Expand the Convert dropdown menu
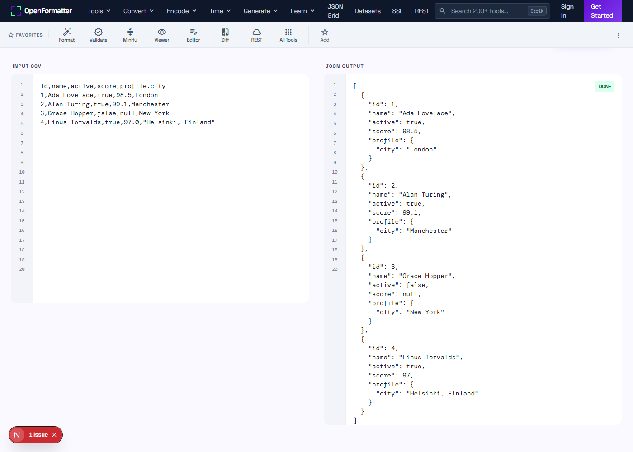 [x=139, y=11]
